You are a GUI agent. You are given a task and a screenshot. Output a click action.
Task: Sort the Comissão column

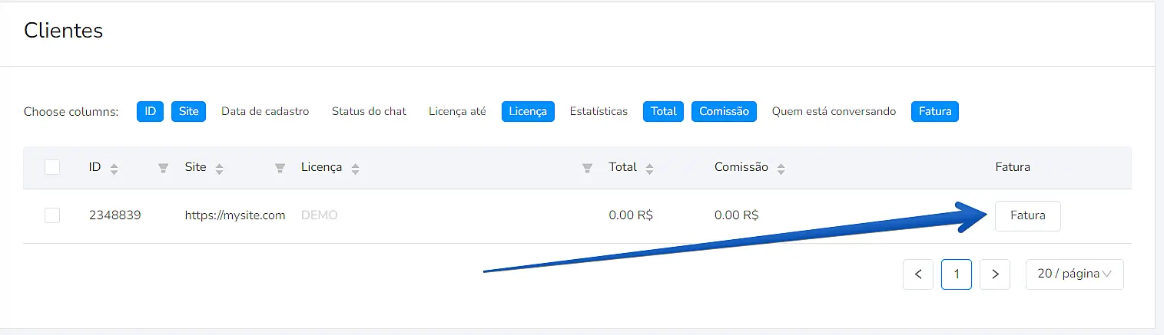[781, 168]
